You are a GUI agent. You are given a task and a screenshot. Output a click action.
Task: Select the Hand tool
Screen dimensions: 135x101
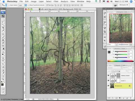pos(3,76)
